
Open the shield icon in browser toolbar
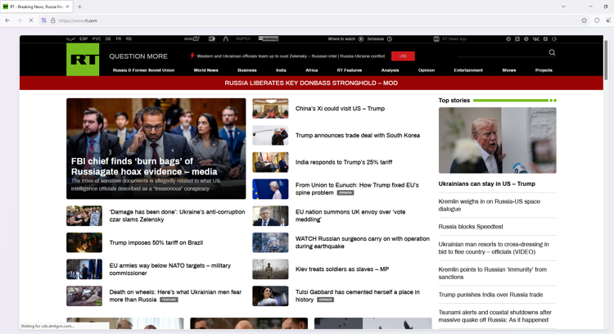point(597,20)
